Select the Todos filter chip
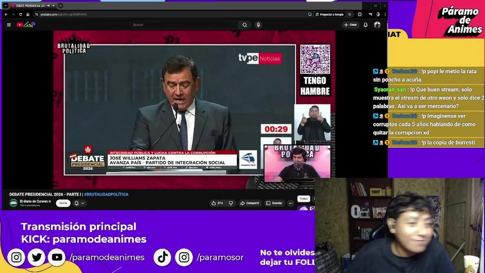Image resolution: width=485 pixels, height=273 pixels. (304, 199)
